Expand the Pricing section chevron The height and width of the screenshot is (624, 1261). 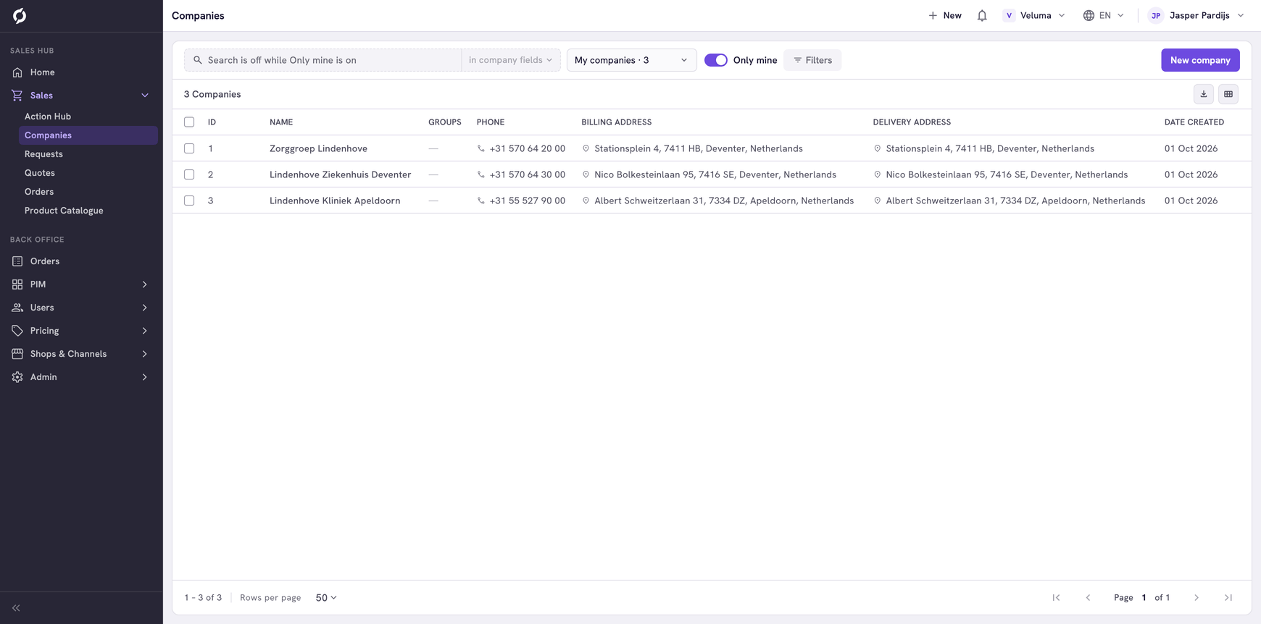(145, 331)
